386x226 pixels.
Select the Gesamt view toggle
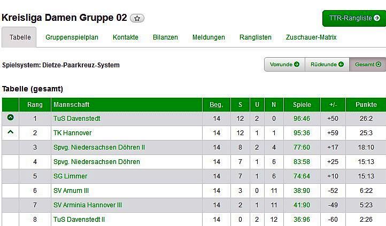click(x=368, y=65)
